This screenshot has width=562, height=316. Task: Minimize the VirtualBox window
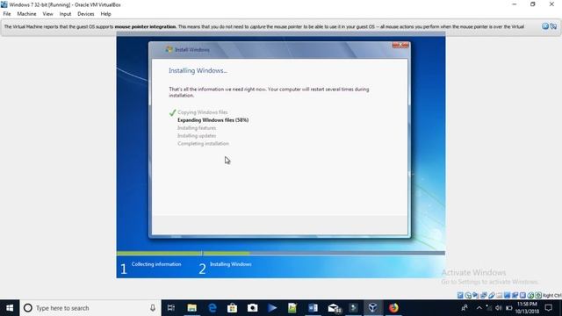coord(515,4)
